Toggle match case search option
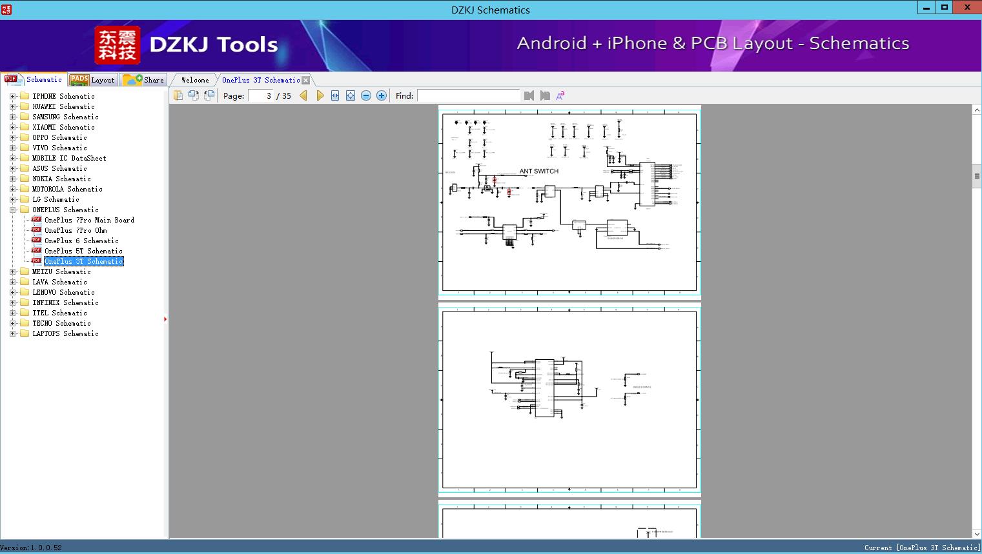 pos(560,95)
